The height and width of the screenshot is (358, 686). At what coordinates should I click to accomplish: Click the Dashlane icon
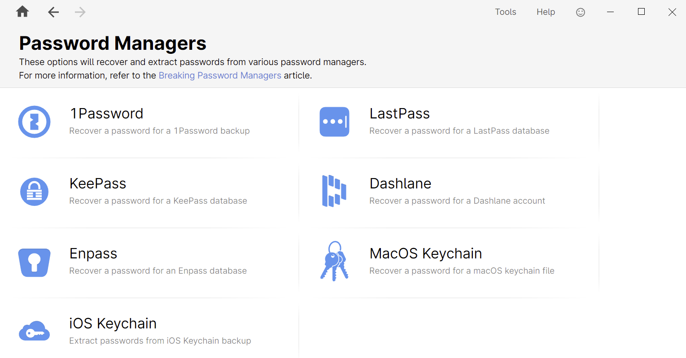click(334, 192)
